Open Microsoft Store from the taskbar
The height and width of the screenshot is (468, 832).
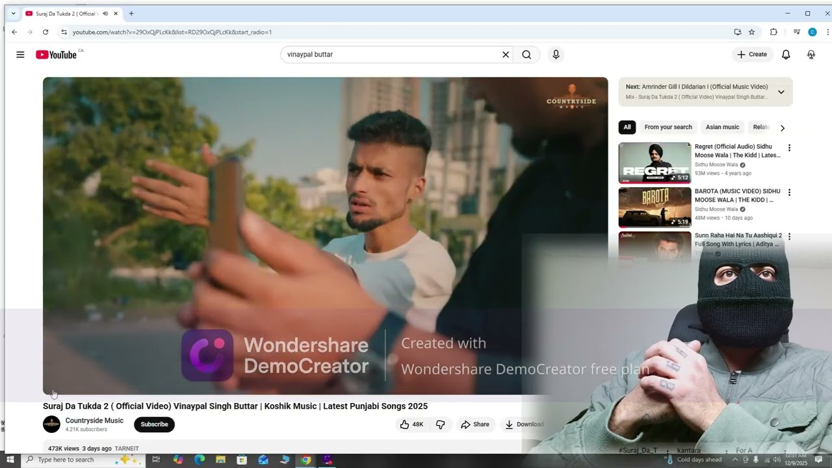[x=242, y=460]
